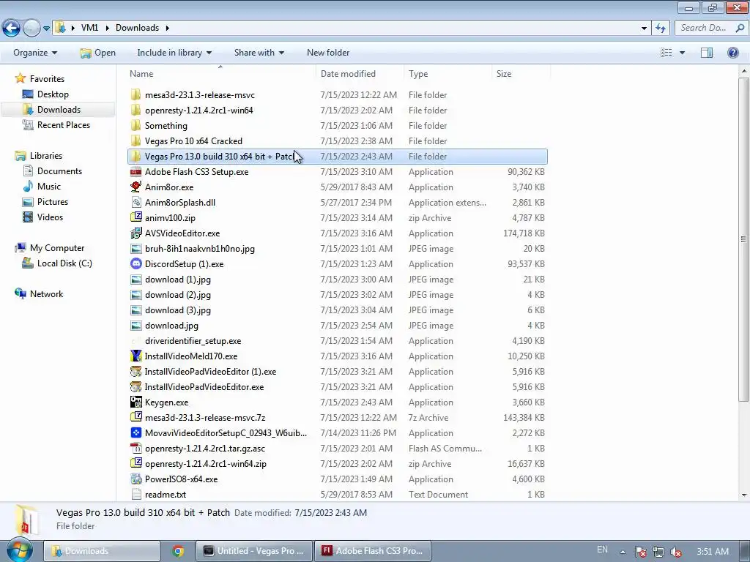Select the Something folder icon

(x=135, y=125)
